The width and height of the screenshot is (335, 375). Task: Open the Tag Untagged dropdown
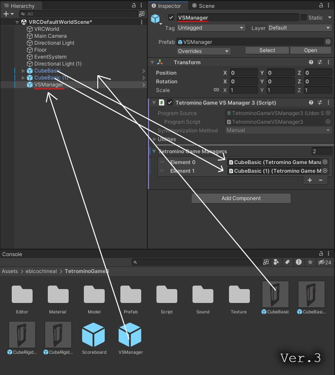click(211, 28)
